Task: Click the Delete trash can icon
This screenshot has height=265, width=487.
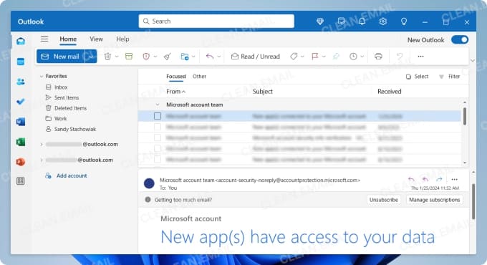Action: pyautogui.click(x=107, y=57)
